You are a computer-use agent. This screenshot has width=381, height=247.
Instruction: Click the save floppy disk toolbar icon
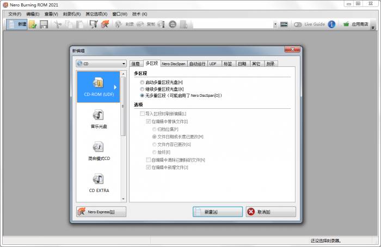click(44, 24)
